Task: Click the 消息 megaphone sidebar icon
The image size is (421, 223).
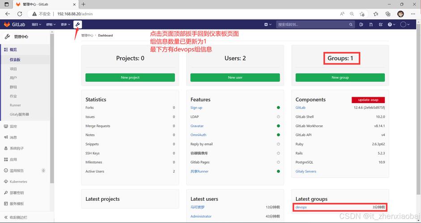Action: click(x=6, y=137)
